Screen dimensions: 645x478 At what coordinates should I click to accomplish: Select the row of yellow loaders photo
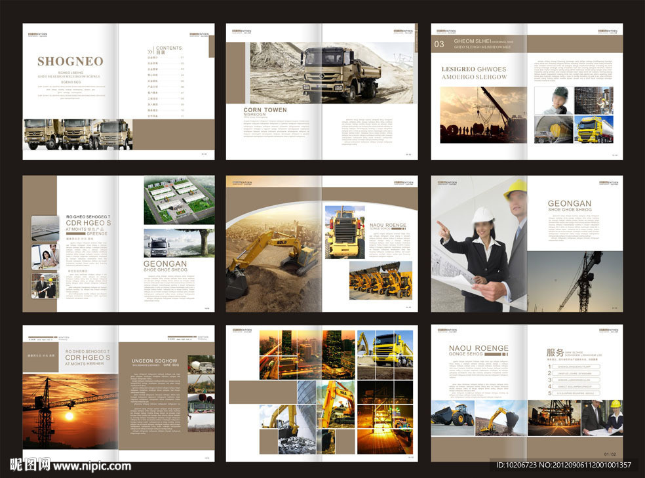coord(380,281)
